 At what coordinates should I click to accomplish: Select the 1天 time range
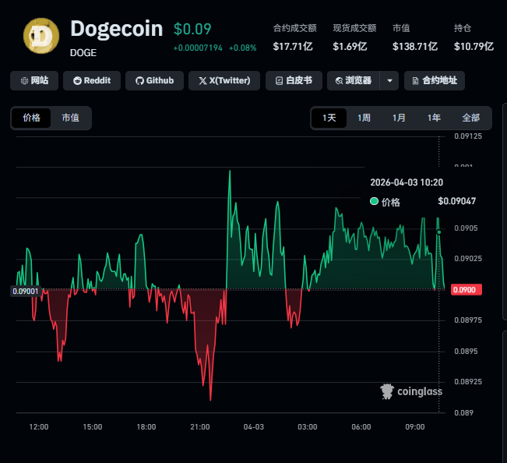click(x=329, y=118)
